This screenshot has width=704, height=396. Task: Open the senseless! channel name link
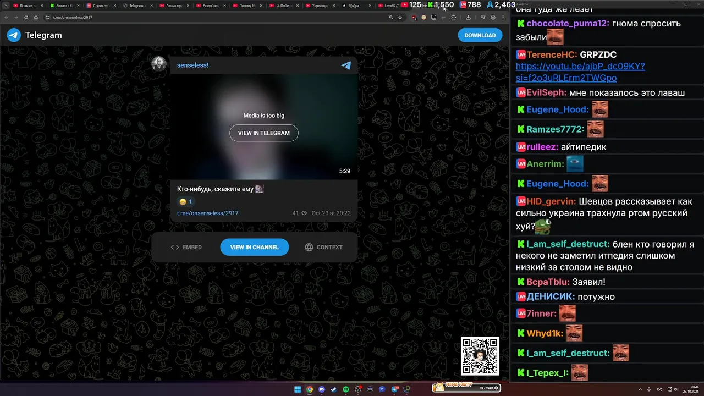coord(193,65)
